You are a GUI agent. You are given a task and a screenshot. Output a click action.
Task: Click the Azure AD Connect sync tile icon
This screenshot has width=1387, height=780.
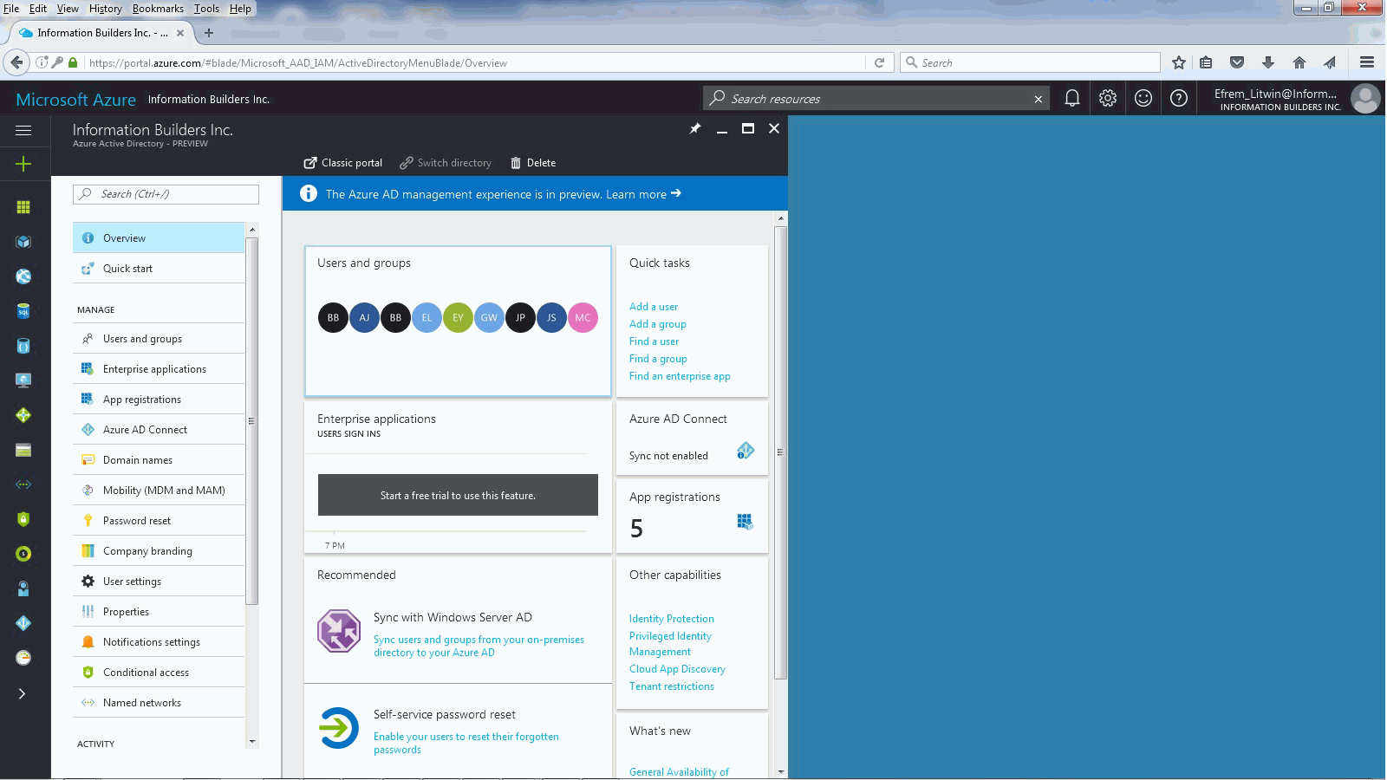[x=746, y=451]
